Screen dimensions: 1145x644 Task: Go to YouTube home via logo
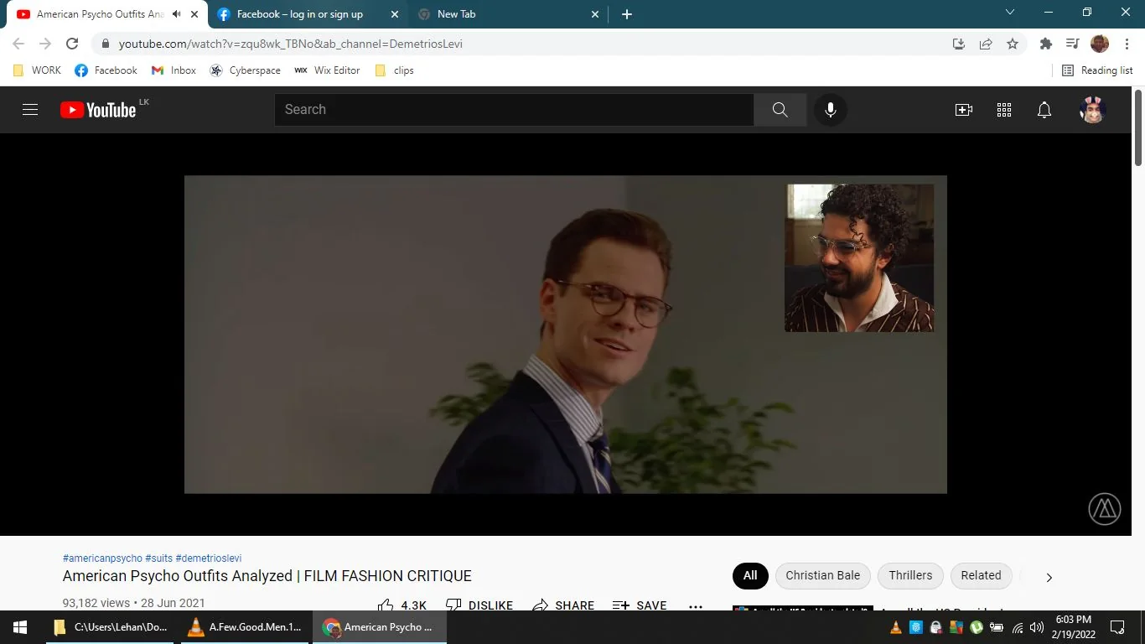pos(98,110)
